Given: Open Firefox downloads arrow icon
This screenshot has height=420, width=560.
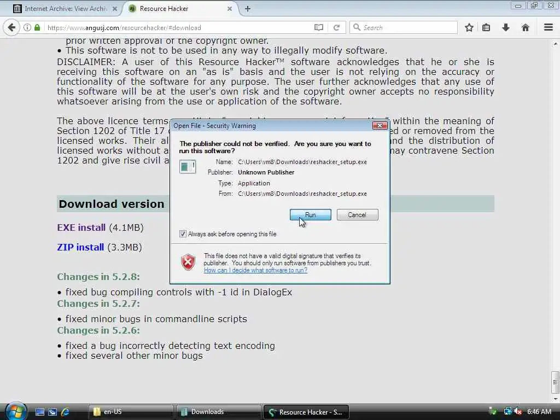Looking at the screenshot, I should click(506, 27).
